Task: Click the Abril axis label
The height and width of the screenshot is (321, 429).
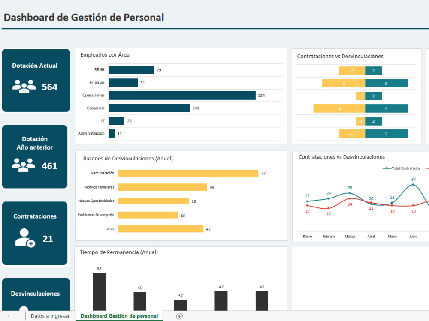Action: click(371, 237)
